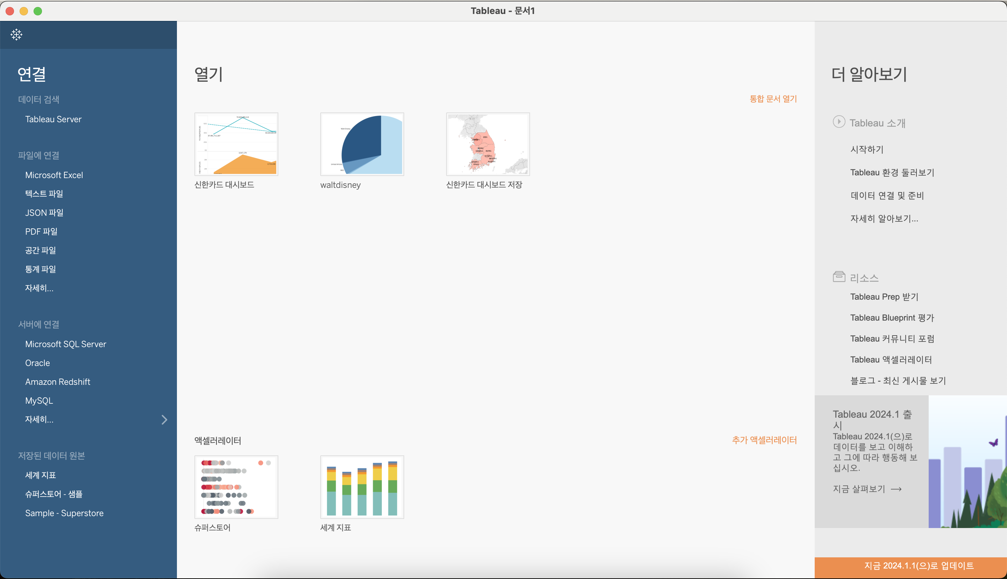Click the 통합 문서 열기 link
This screenshot has width=1007, height=579.
(773, 98)
